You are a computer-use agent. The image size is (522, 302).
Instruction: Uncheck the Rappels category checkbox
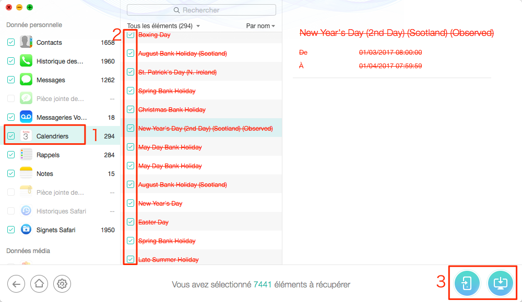pos(11,155)
